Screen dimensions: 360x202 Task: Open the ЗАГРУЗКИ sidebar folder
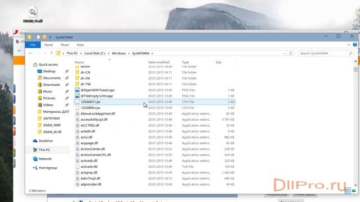pos(51,118)
